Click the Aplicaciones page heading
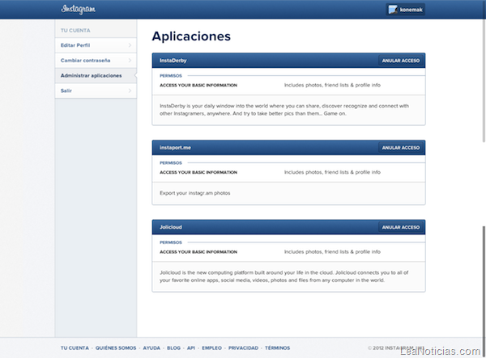The image size is (486, 358). point(191,36)
